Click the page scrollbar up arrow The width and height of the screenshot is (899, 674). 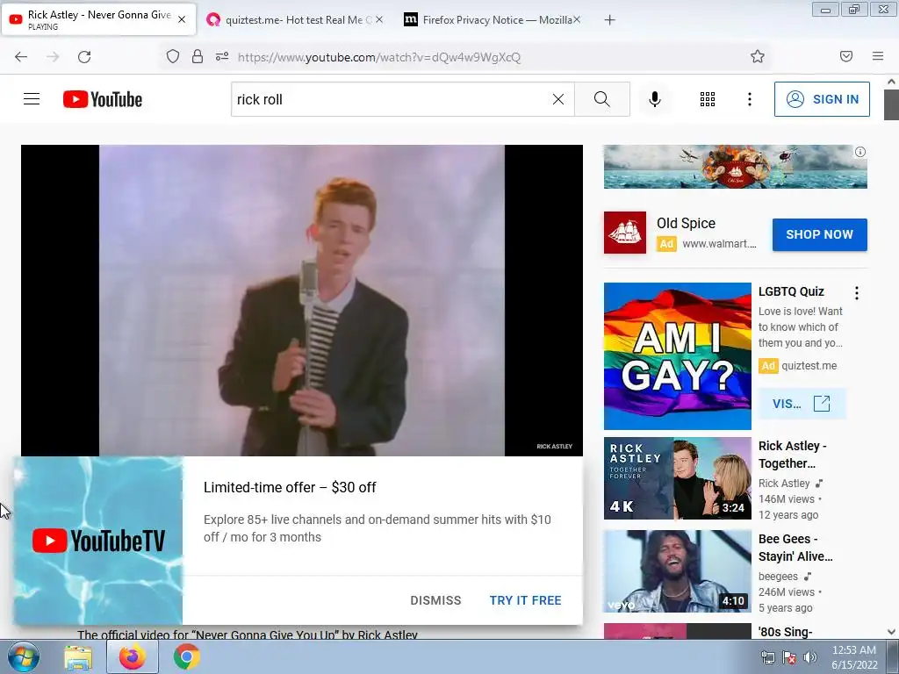click(x=891, y=82)
